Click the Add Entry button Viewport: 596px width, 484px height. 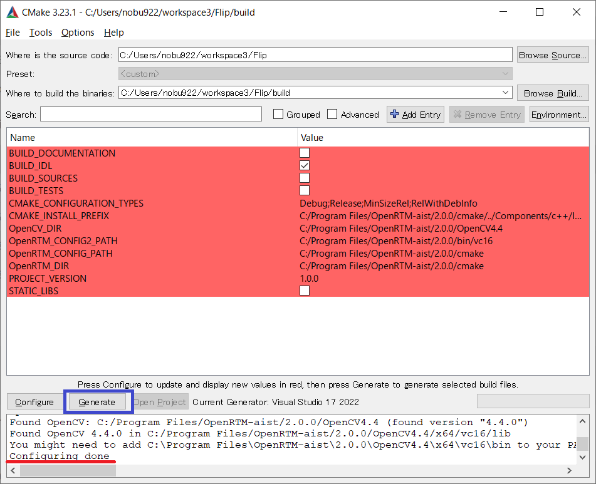coord(416,114)
